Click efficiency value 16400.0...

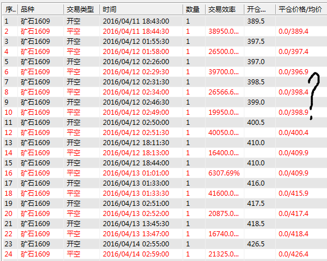(224, 153)
